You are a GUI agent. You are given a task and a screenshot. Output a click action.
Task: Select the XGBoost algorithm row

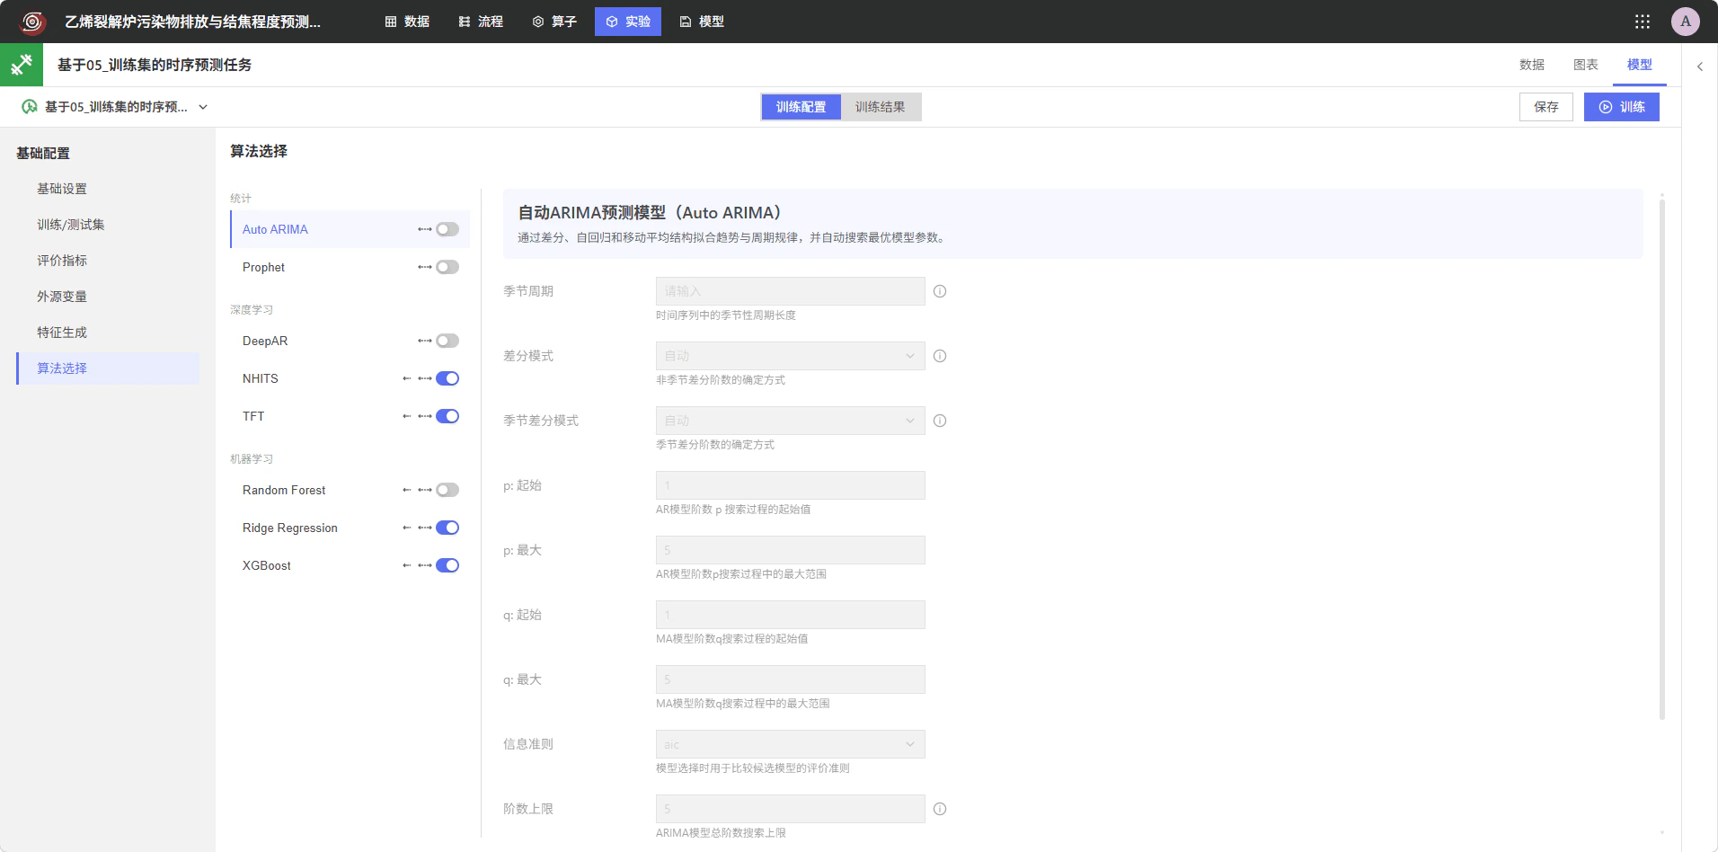click(350, 565)
